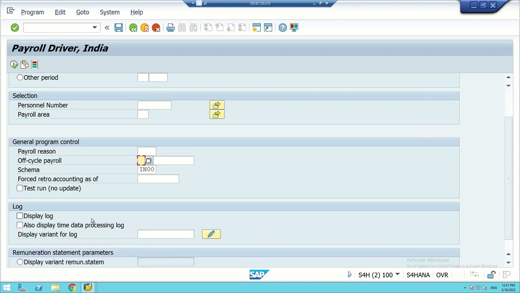
Task: Click the Find Next binoculars icon
Action: click(x=193, y=27)
